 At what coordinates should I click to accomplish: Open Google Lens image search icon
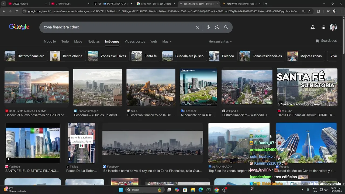pos(217,27)
